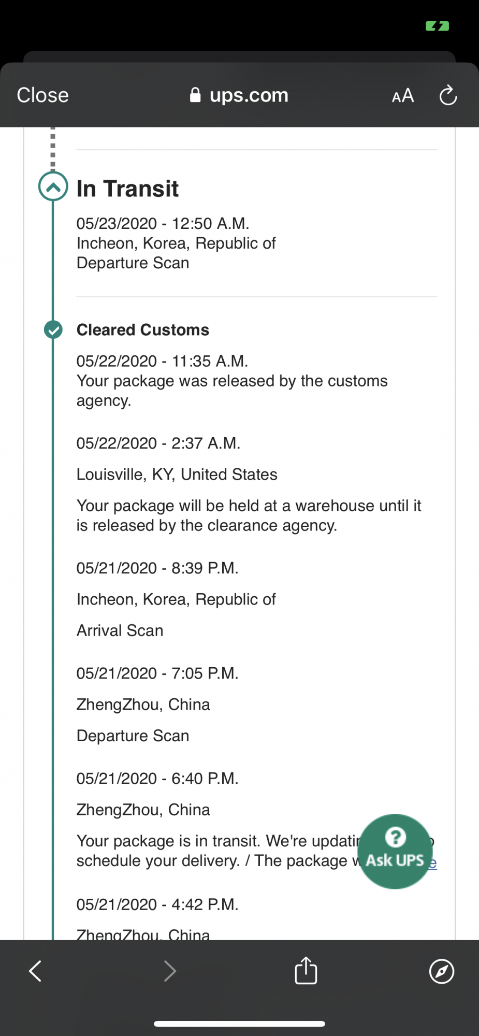Open the Ask UPS help bubble
This screenshot has height=1036, width=479.
click(x=395, y=852)
